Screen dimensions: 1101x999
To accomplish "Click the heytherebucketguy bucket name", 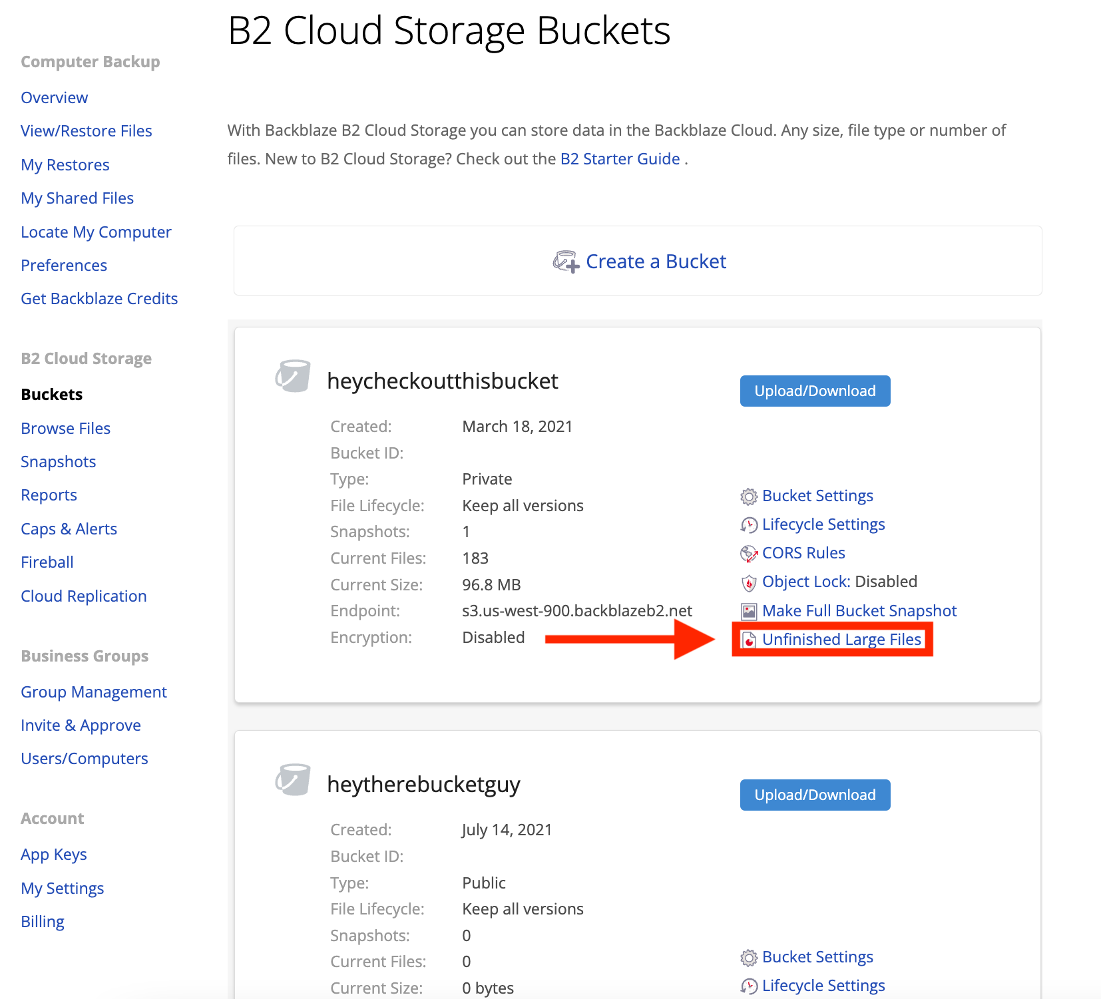I will (x=423, y=785).
